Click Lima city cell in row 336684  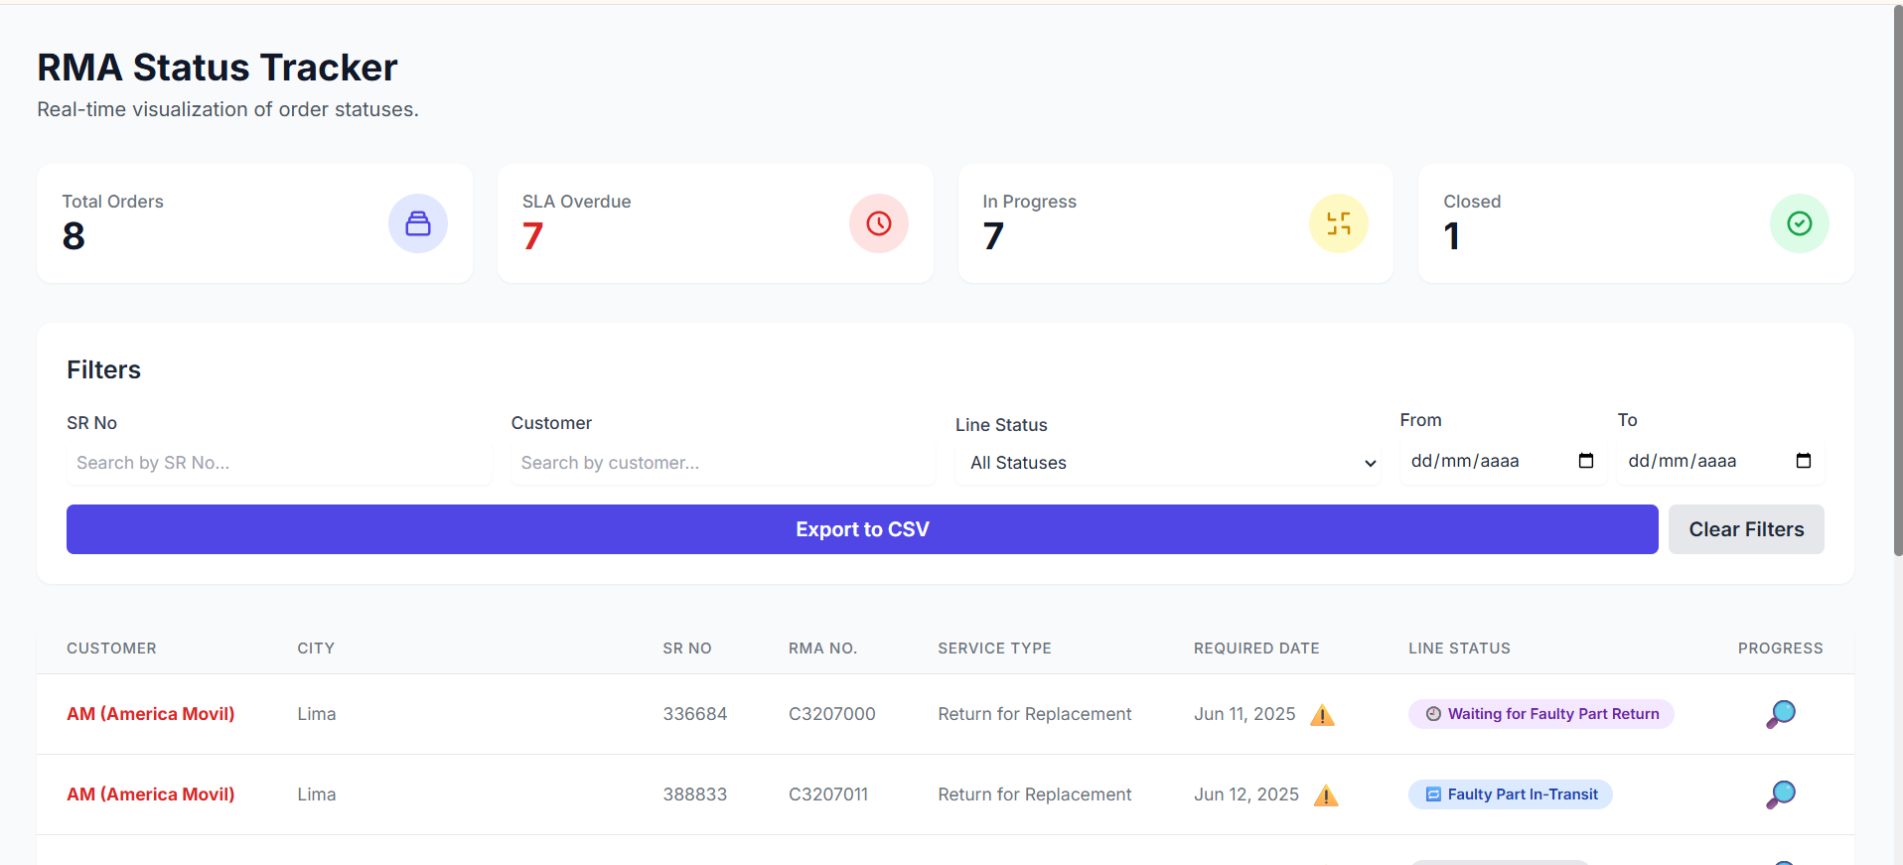click(x=317, y=714)
